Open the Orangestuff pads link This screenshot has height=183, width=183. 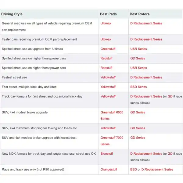point(109,169)
